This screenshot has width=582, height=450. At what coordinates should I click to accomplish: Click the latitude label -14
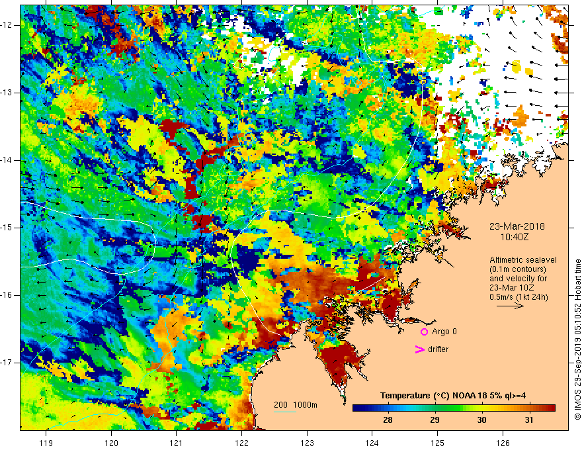[x=7, y=160]
